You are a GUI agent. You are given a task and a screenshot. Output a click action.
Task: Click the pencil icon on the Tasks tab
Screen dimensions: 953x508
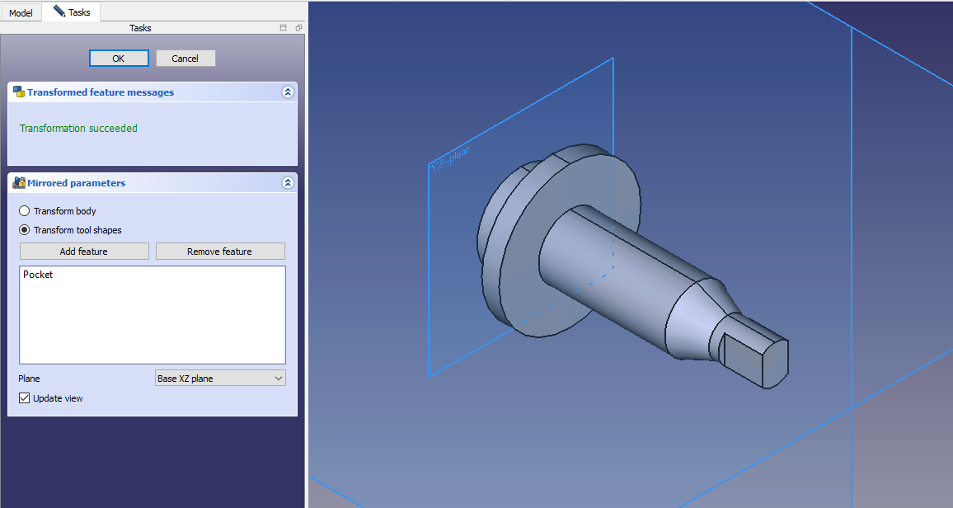point(59,12)
